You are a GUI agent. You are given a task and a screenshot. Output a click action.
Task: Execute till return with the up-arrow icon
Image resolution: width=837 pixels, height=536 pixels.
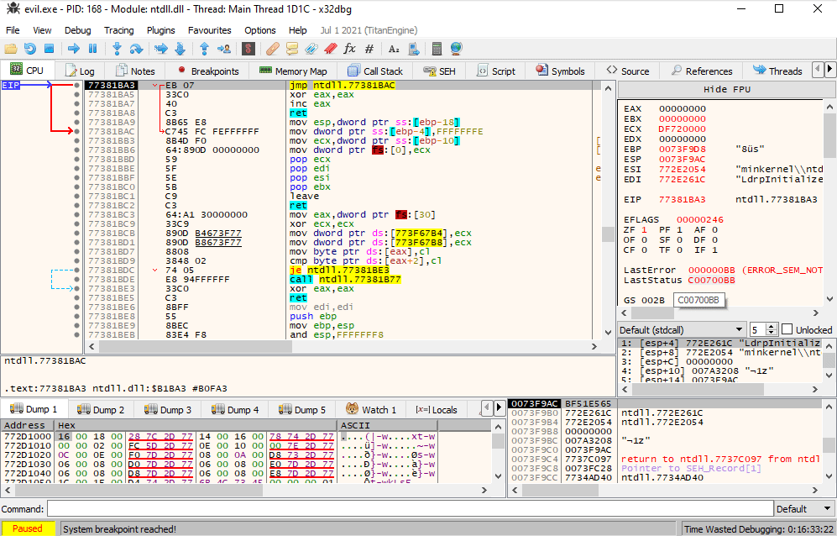coord(204,50)
